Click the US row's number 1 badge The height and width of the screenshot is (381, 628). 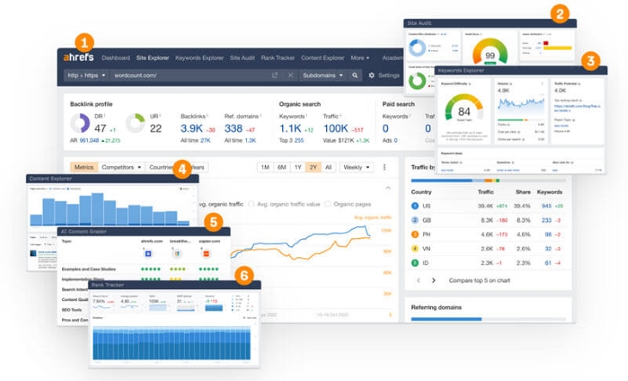point(415,206)
